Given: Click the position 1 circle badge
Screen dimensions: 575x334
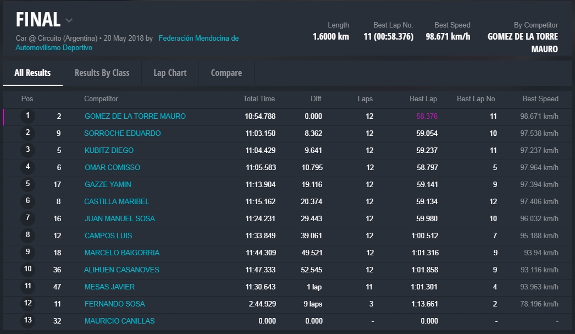Looking at the screenshot, I should click(x=27, y=116).
